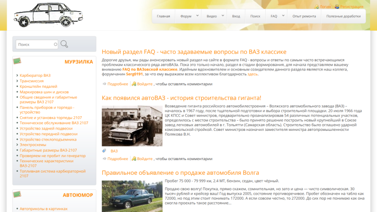Image resolution: width=377 pixels, height=212 pixels.
Task: Open the black-and-white VAZ photo thumbnail
Action: tap(132, 126)
